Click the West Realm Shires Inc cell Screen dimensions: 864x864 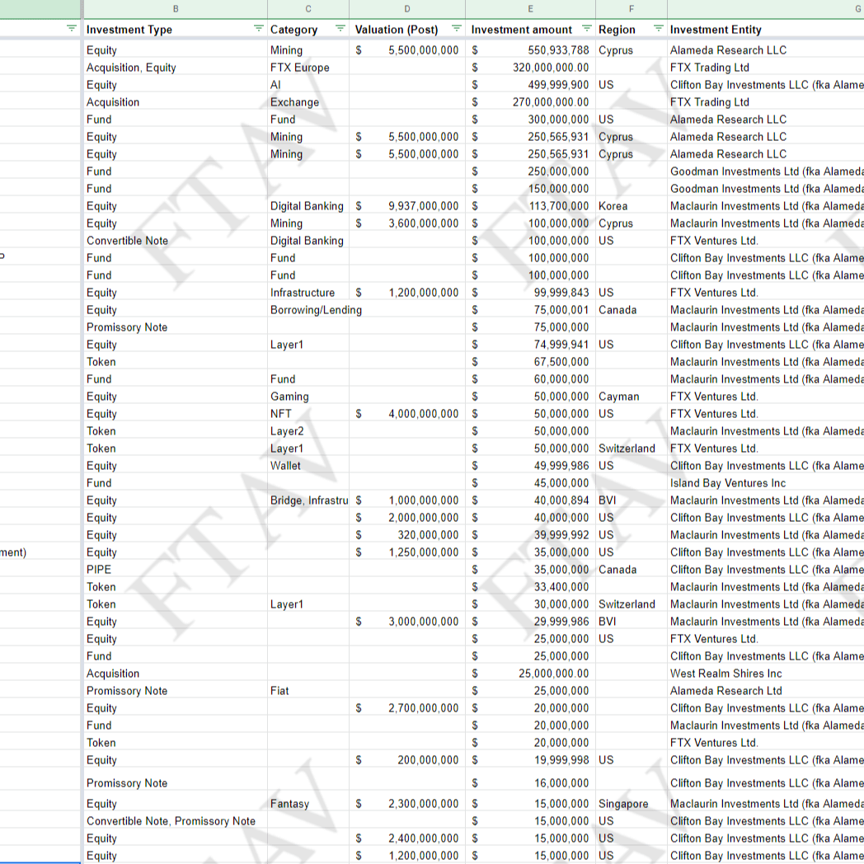725,674
